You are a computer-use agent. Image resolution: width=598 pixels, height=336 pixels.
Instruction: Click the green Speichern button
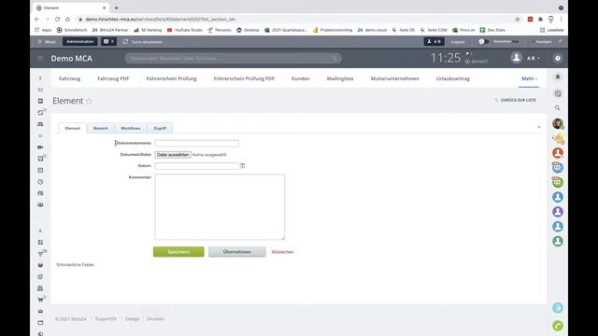(178, 252)
